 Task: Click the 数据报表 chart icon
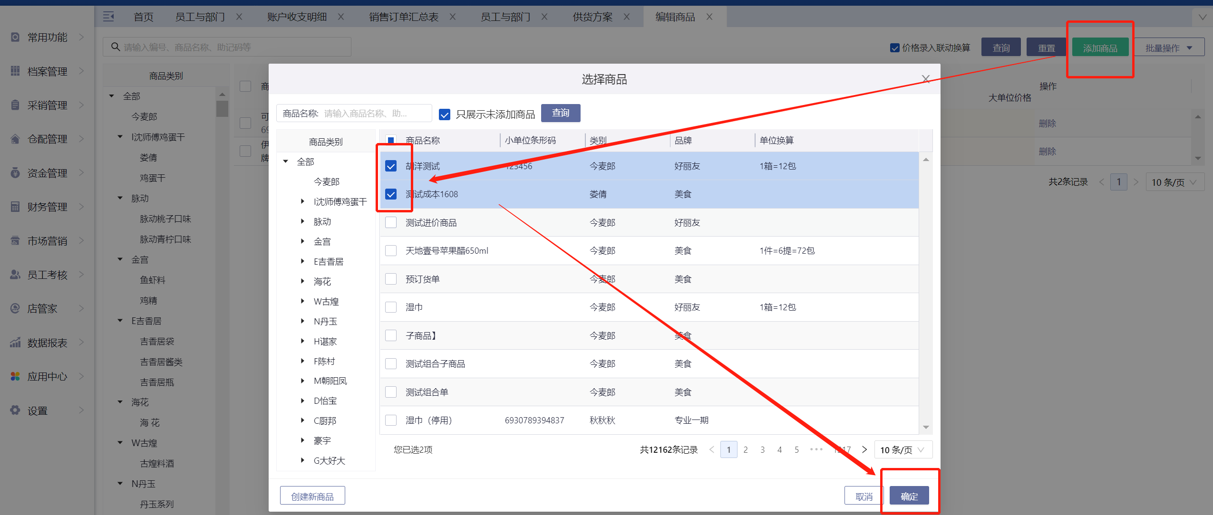[x=15, y=343]
